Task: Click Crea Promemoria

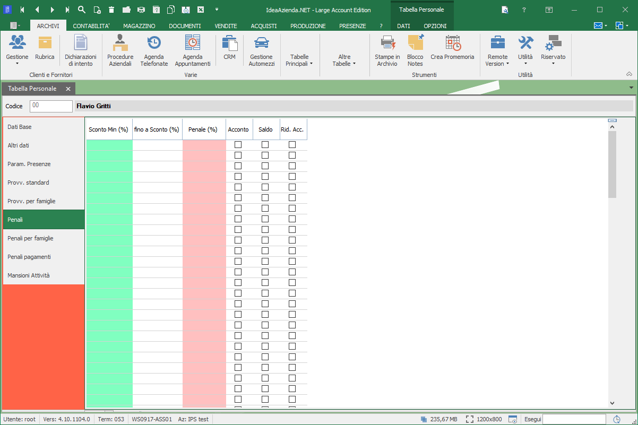Action: coord(452,48)
